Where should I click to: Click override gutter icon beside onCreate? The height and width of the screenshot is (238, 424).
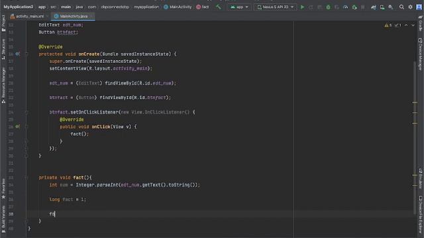click(x=17, y=54)
